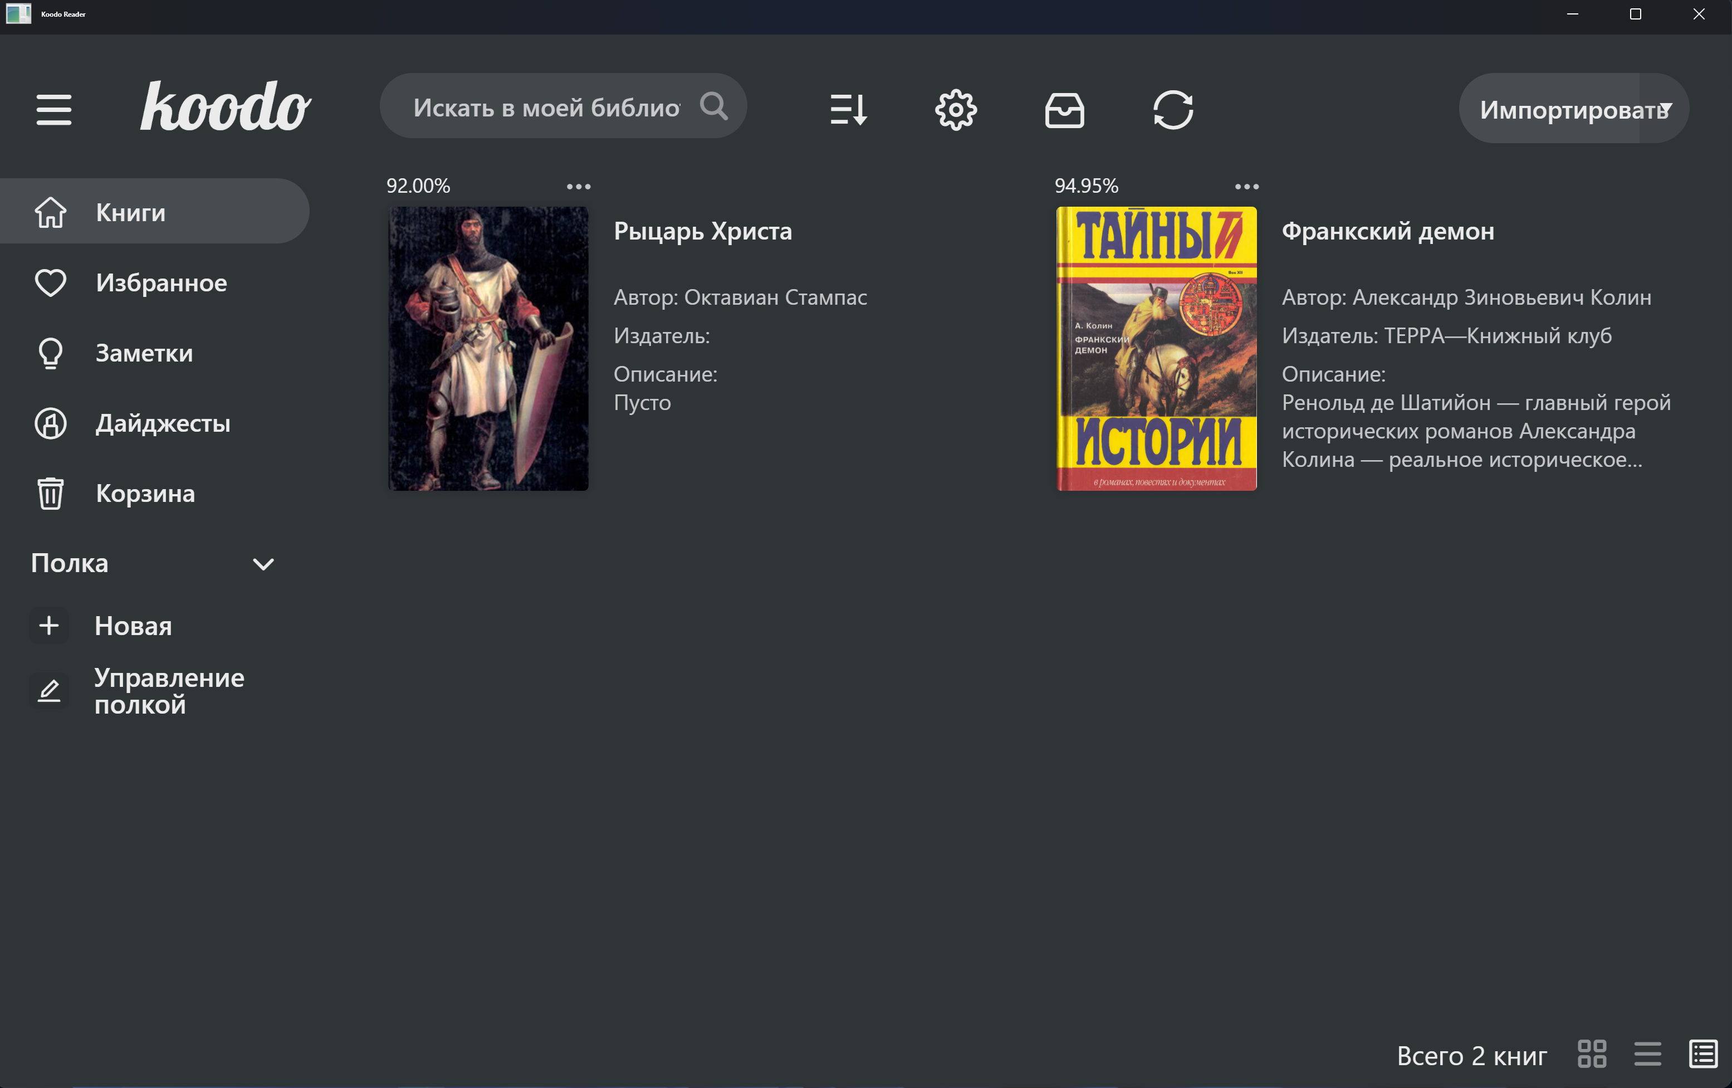This screenshot has height=1088, width=1732.
Task: Switch to detailed cover list view
Action: click(1703, 1054)
